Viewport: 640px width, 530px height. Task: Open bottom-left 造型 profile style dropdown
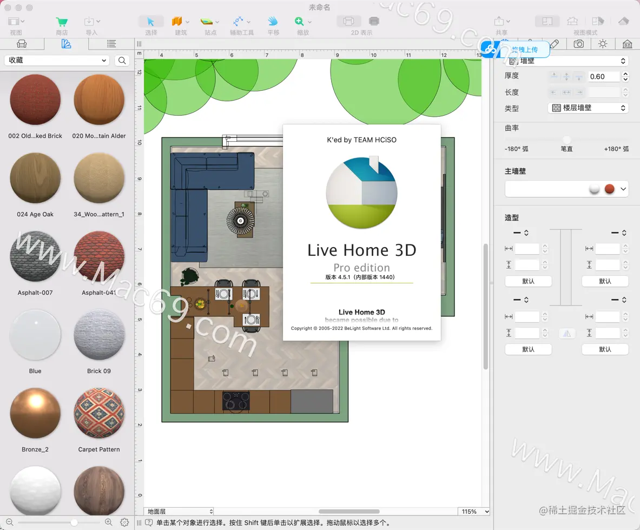521,300
